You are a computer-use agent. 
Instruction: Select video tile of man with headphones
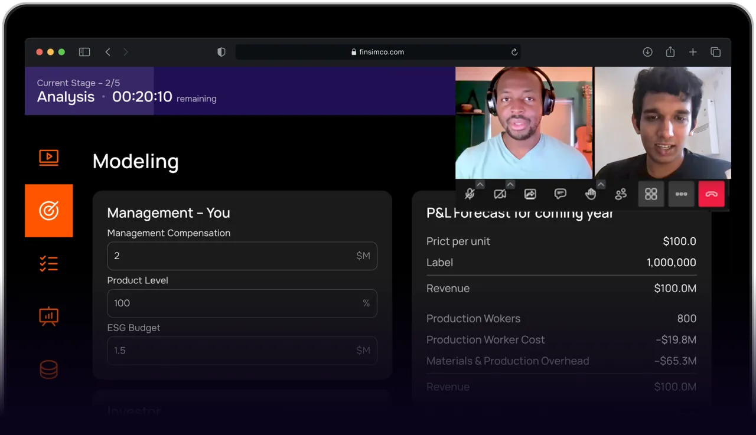pos(524,123)
